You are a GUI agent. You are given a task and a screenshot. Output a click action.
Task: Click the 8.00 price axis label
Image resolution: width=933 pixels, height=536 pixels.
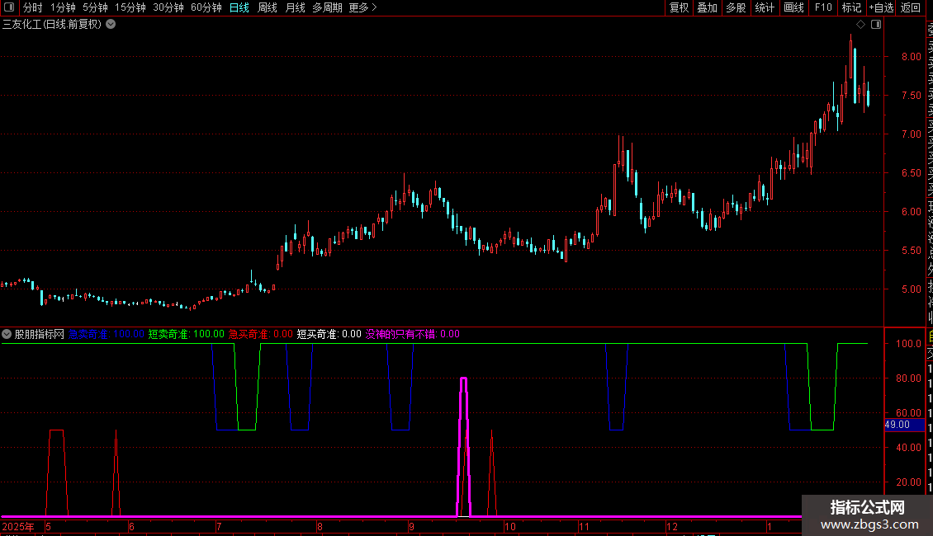coord(911,56)
